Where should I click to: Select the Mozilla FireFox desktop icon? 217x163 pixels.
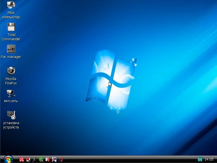11,71
